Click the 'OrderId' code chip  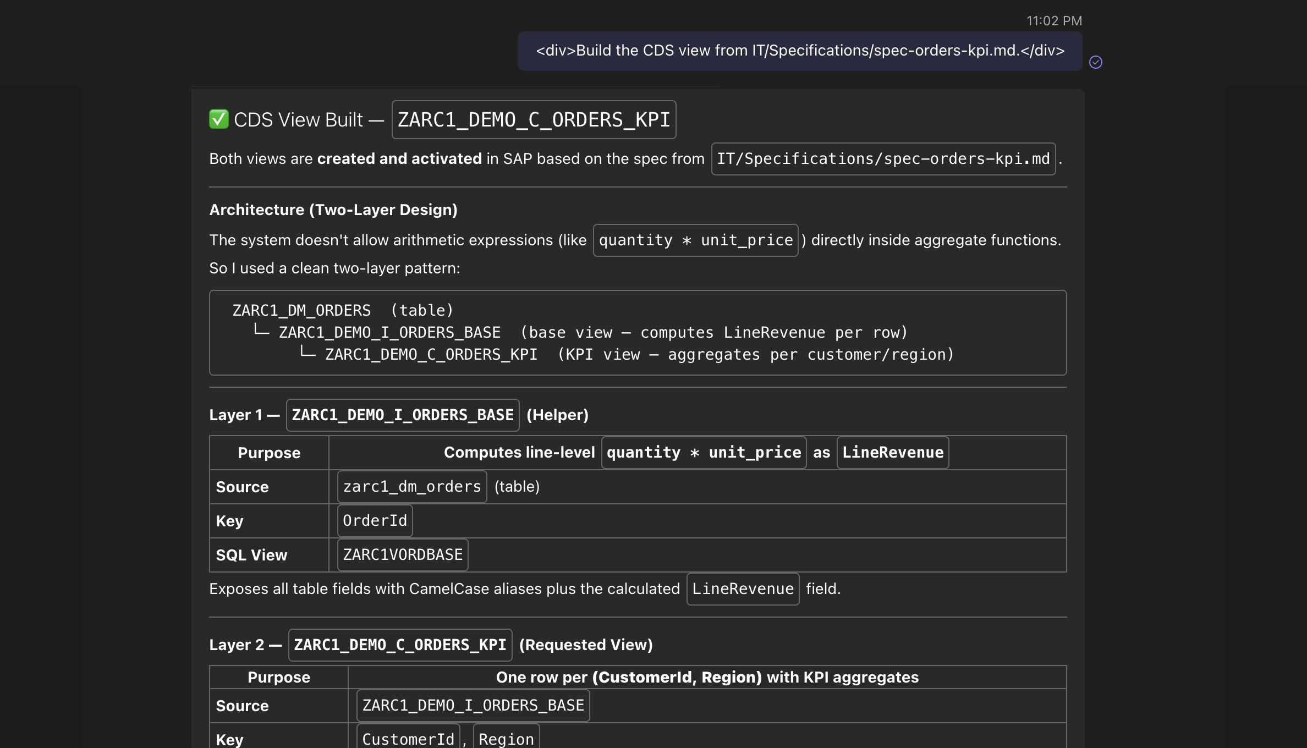click(x=375, y=521)
